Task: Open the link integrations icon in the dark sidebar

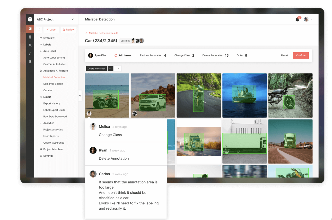Action: tap(30, 53)
